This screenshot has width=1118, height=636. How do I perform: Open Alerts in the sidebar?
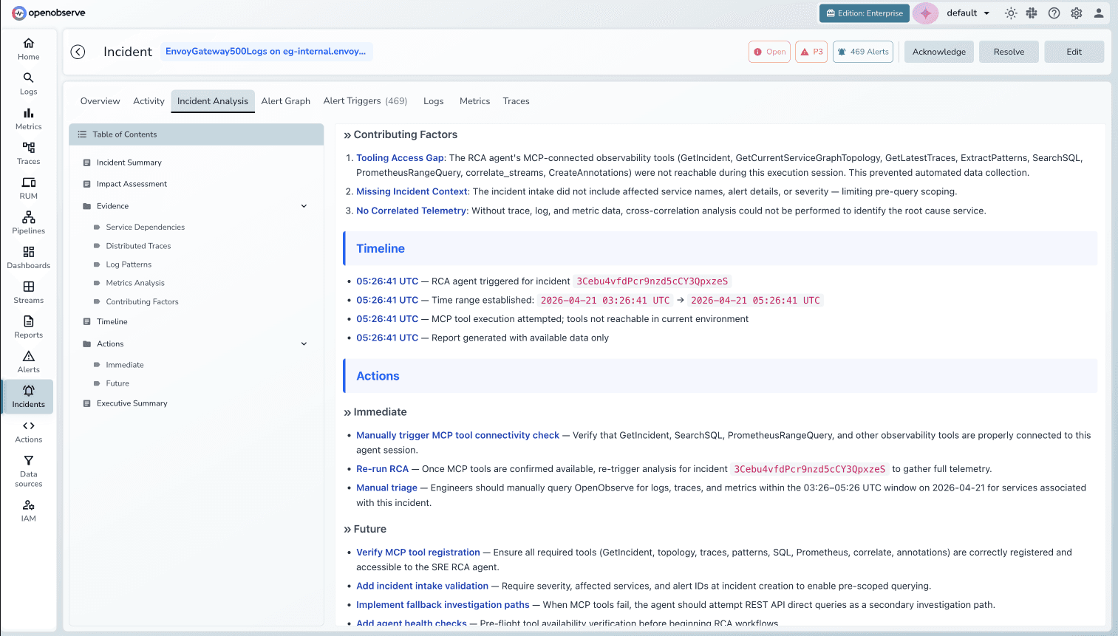pyautogui.click(x=28, y=361)
